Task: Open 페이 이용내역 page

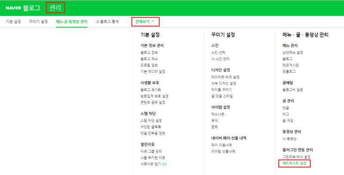Action: pyautogui.click(x=221, y=145)
